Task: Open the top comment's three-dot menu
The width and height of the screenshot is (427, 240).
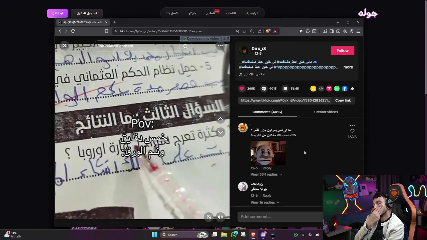Action: [x=352, y=126]
